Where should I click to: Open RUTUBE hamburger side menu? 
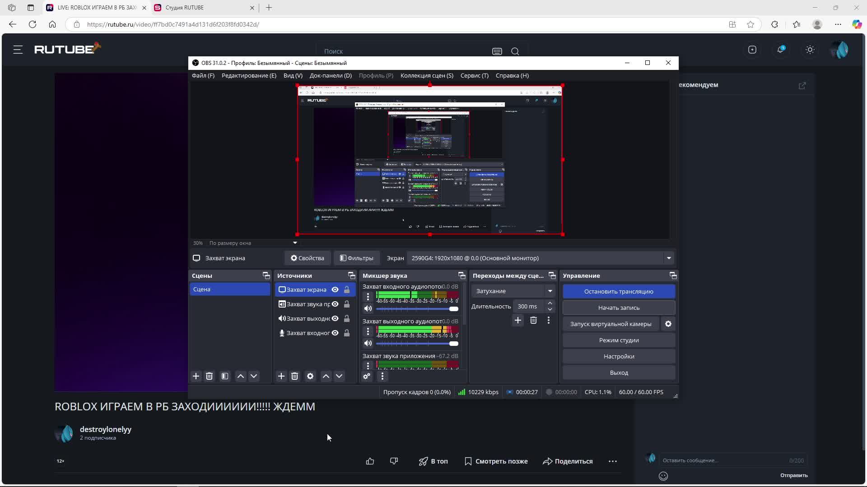click(18, 50)
